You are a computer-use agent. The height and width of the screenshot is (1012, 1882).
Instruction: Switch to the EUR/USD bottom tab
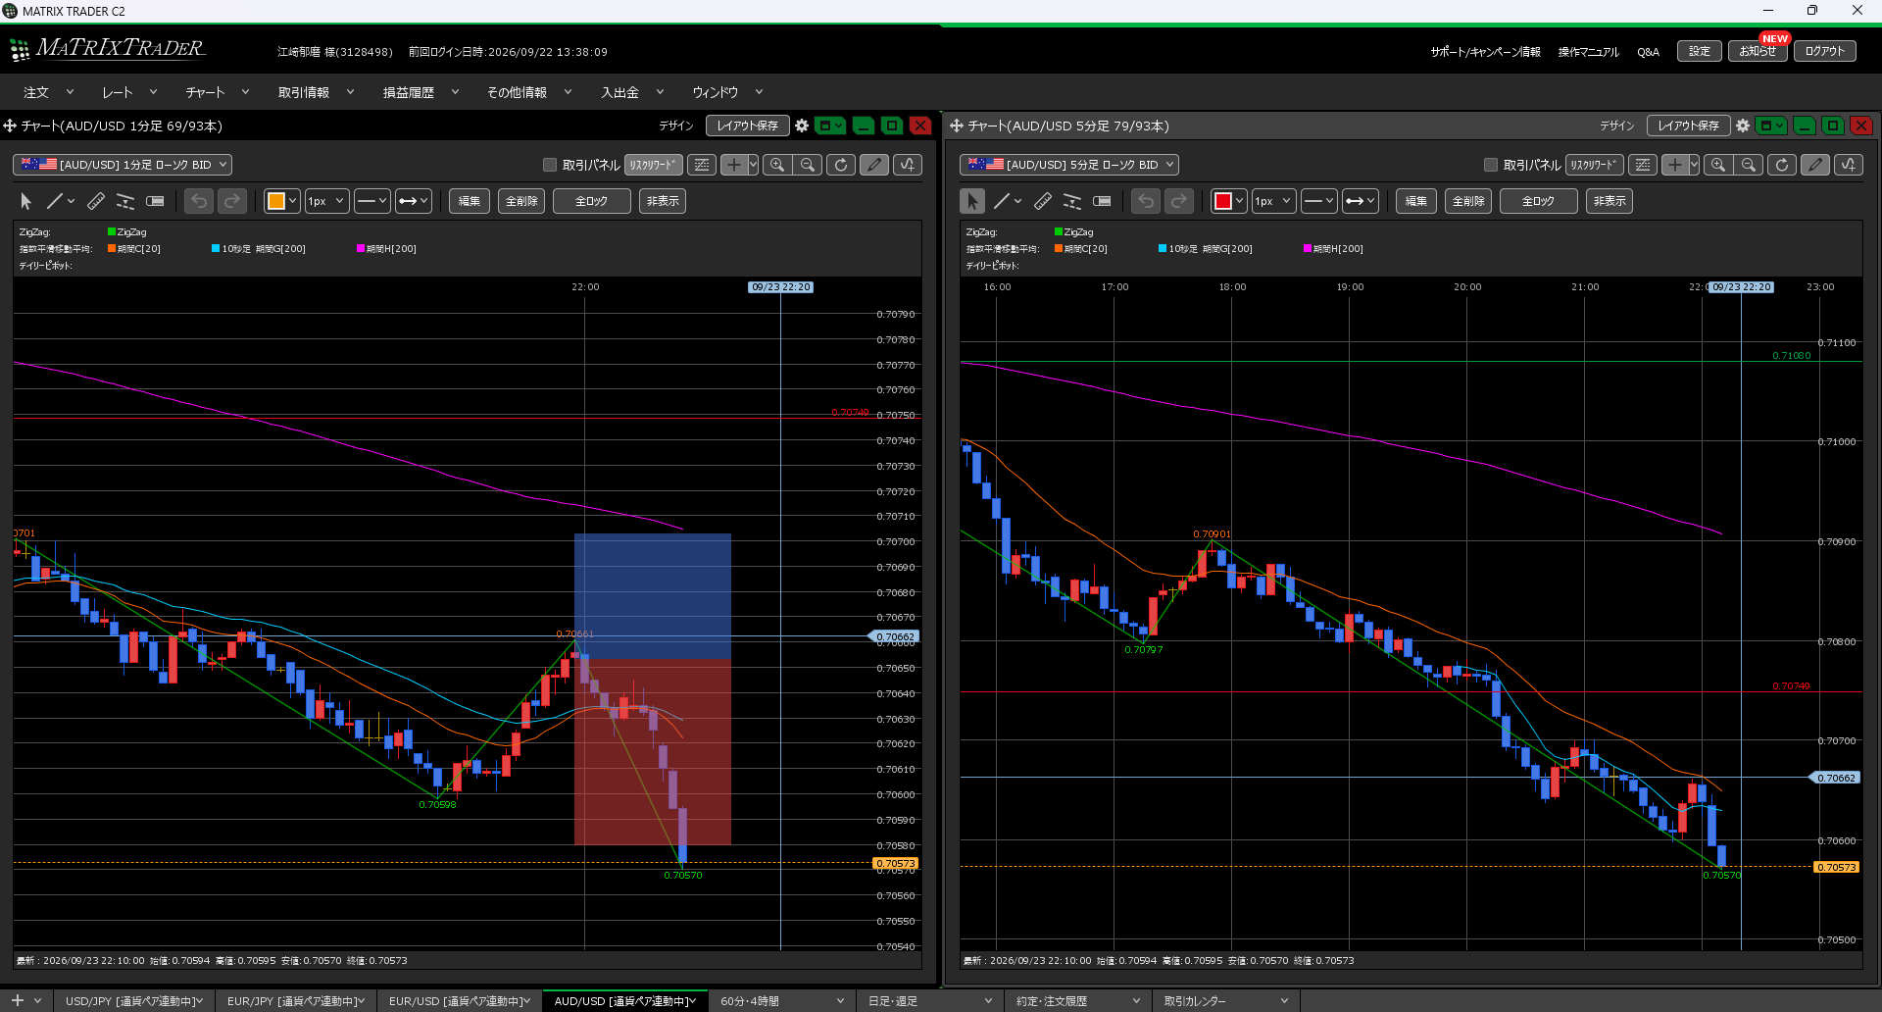point(459,1001)
